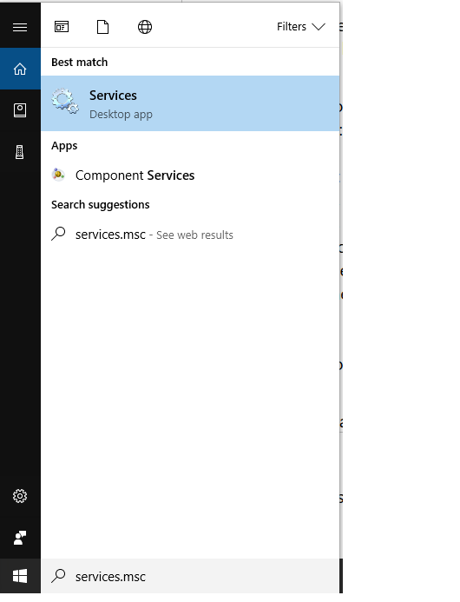Launch the Services desktop app result
This screenshot has height=602, width=460.
(190, 103)
